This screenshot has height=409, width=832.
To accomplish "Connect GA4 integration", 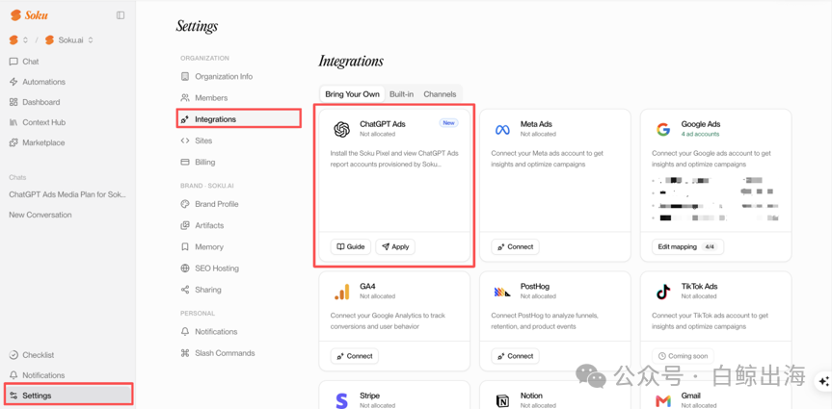I will coord(355,356).
